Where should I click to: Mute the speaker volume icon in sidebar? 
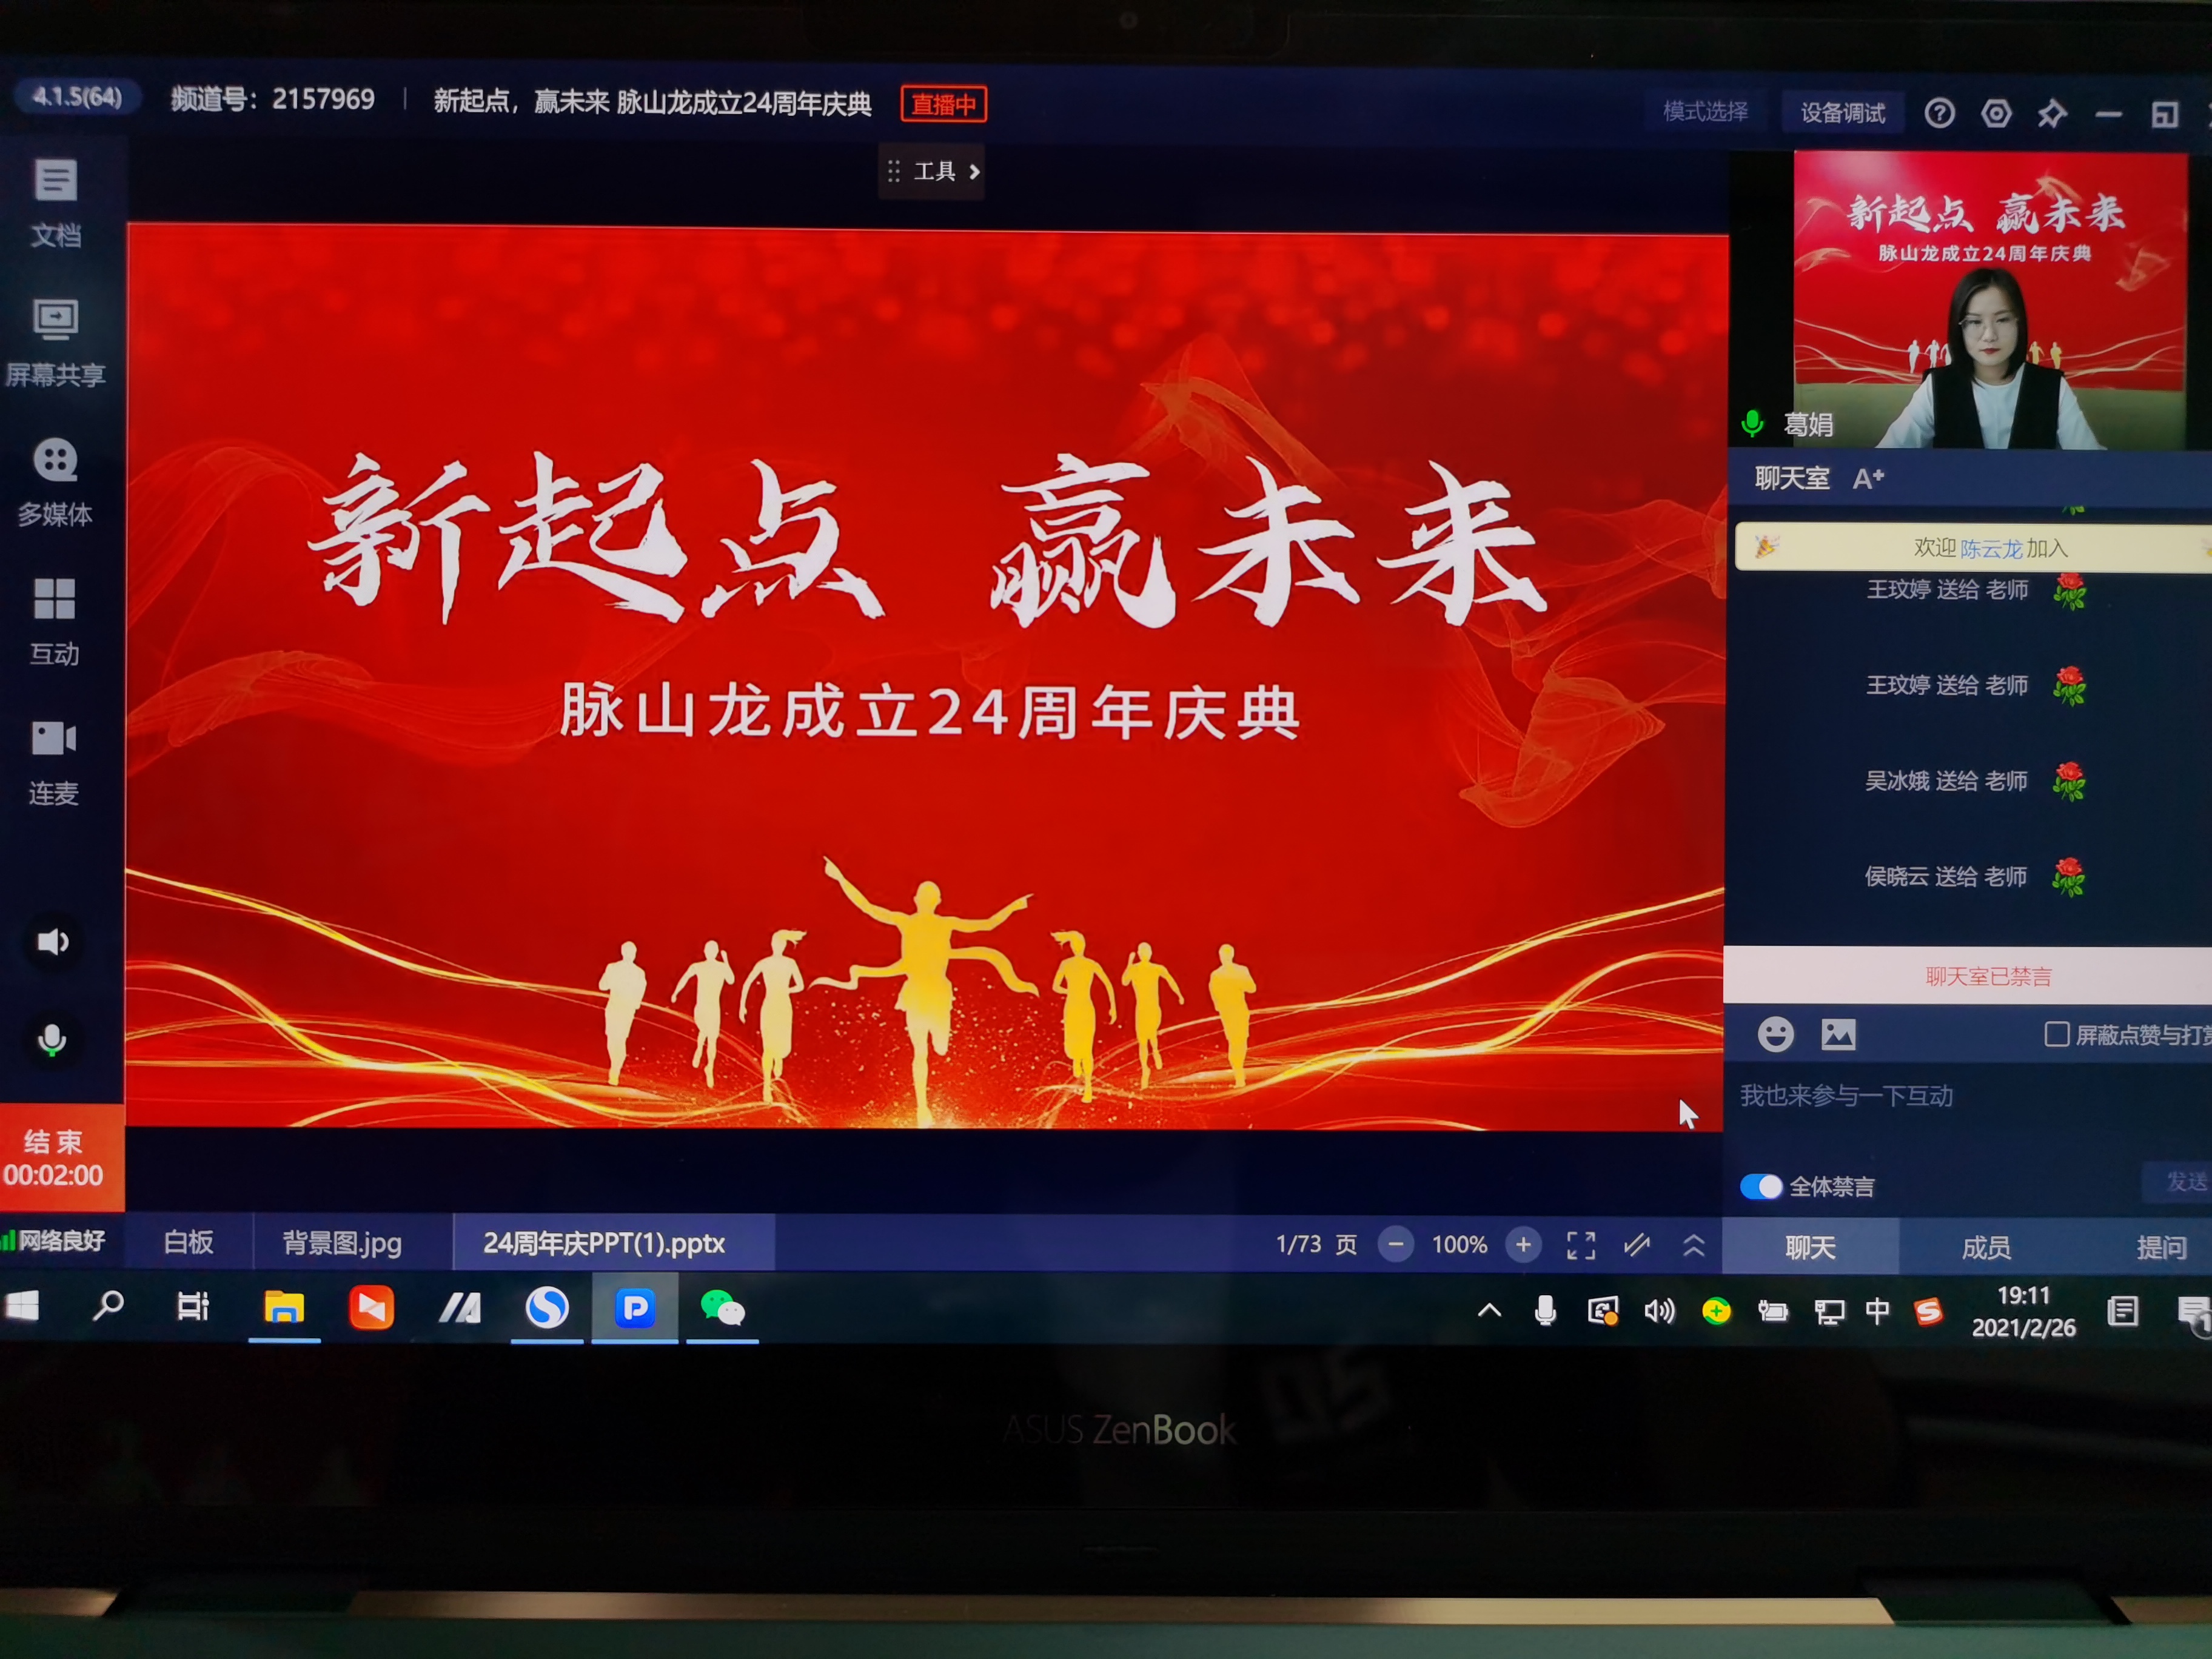52,942
